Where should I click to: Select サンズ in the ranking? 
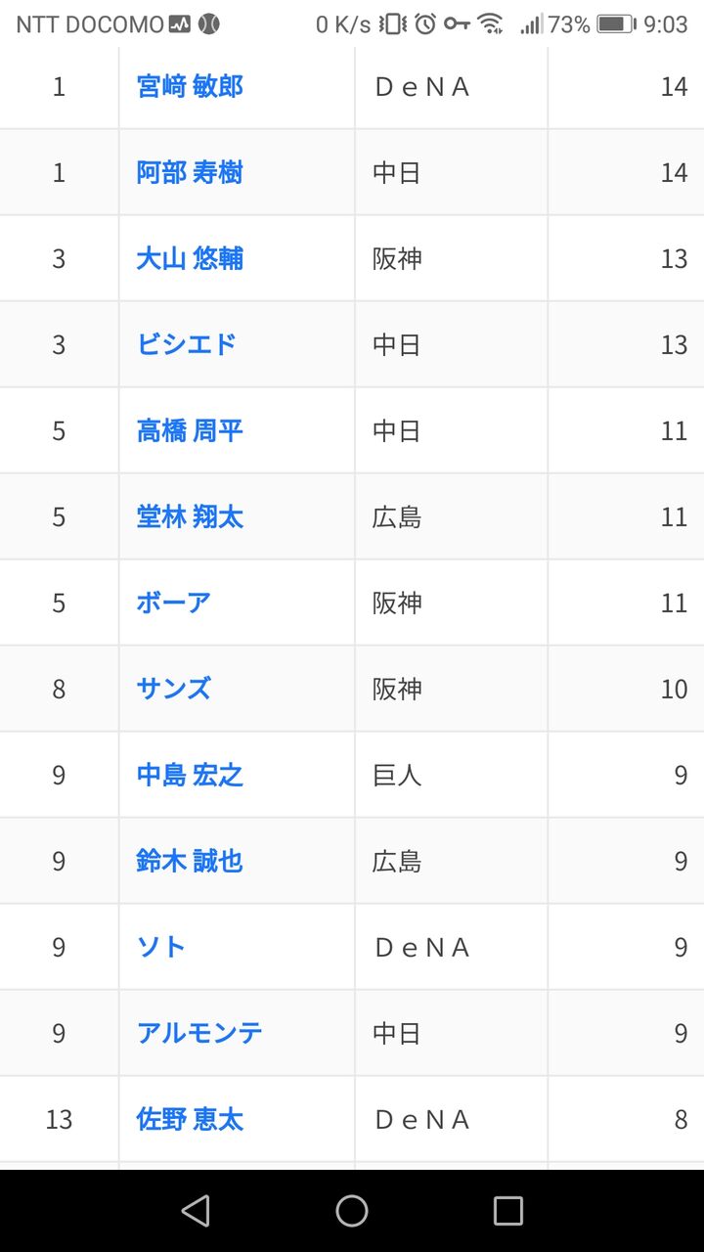[174, 689]
